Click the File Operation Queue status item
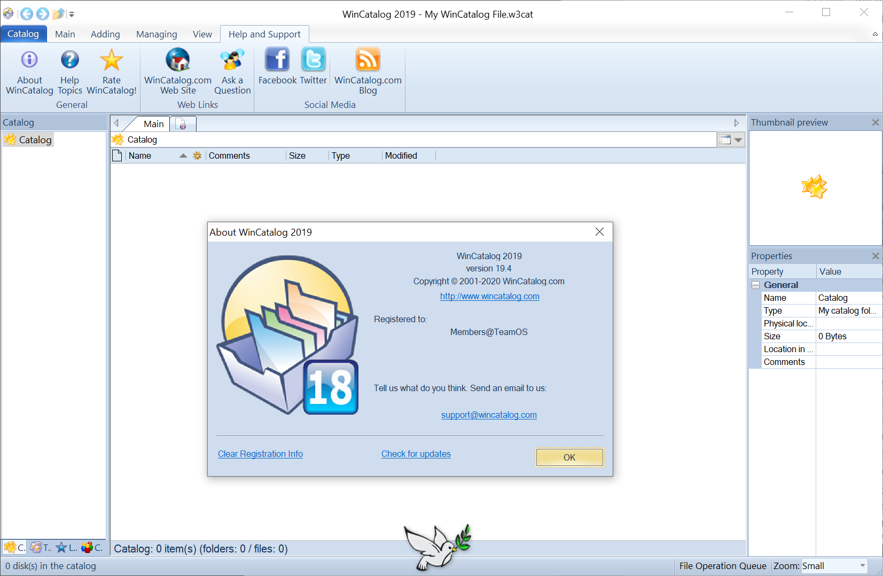 [723, 566]
